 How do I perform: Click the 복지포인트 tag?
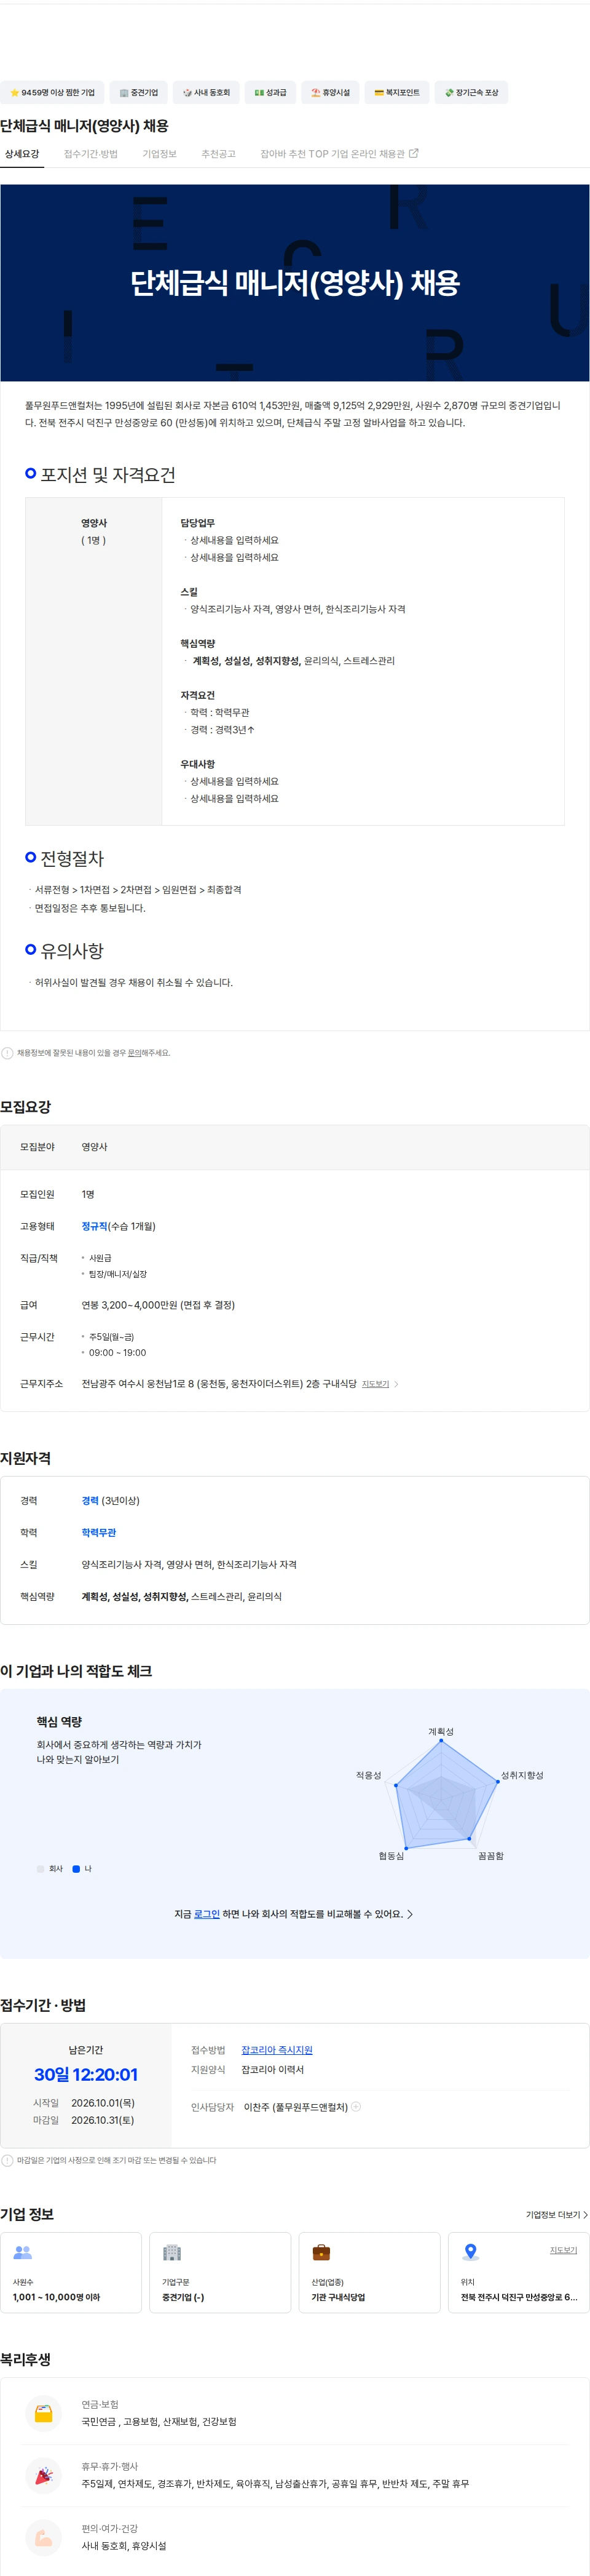(x=396, y=93)
